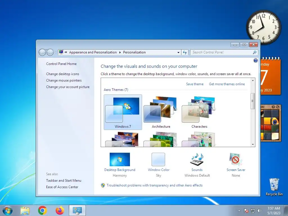
Task: Click the search magnifier icon
Action: [255, 52]
